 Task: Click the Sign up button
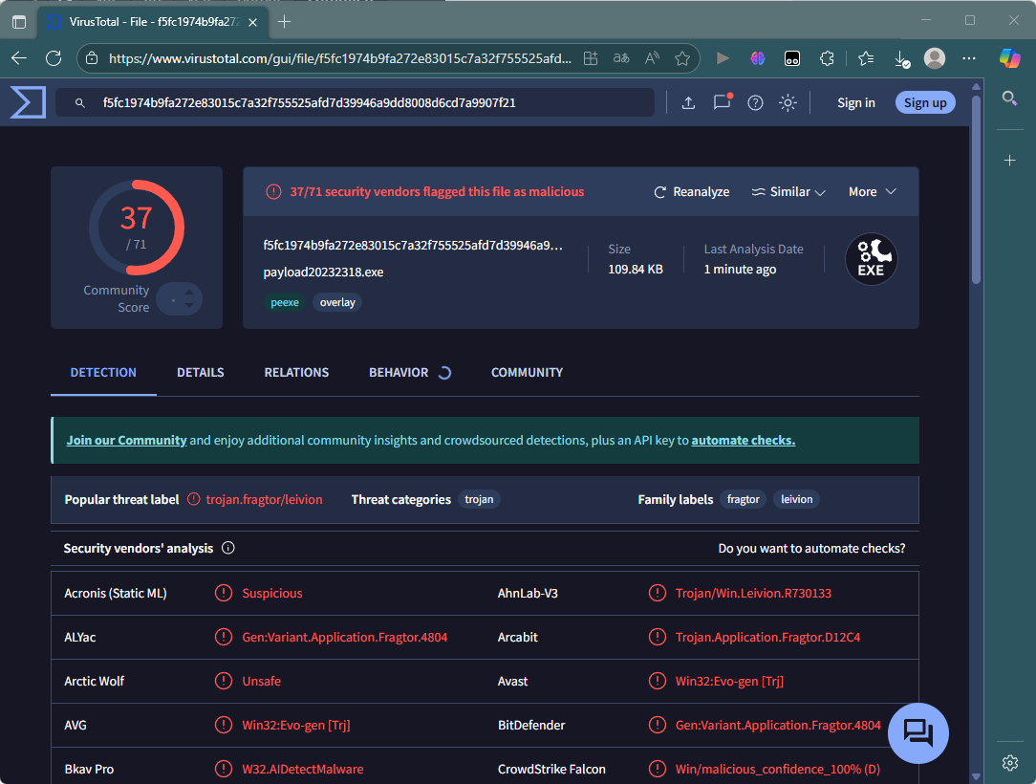(925, 102)
